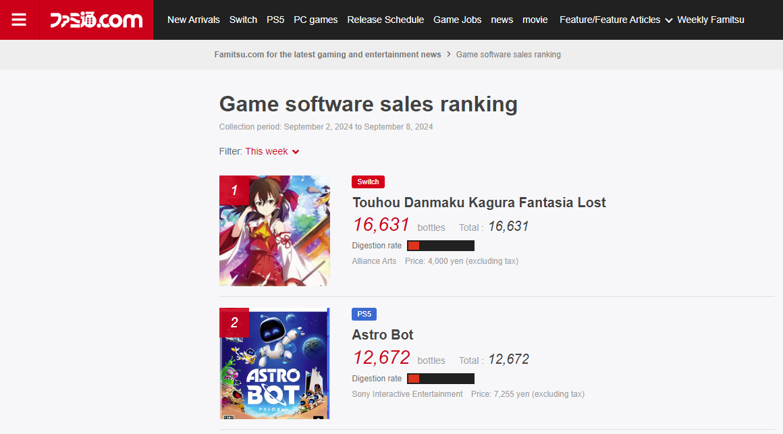Open the hamburger menu icon
Image resolution: width=783 pixels, height=434 pixels.
(19, 20)
